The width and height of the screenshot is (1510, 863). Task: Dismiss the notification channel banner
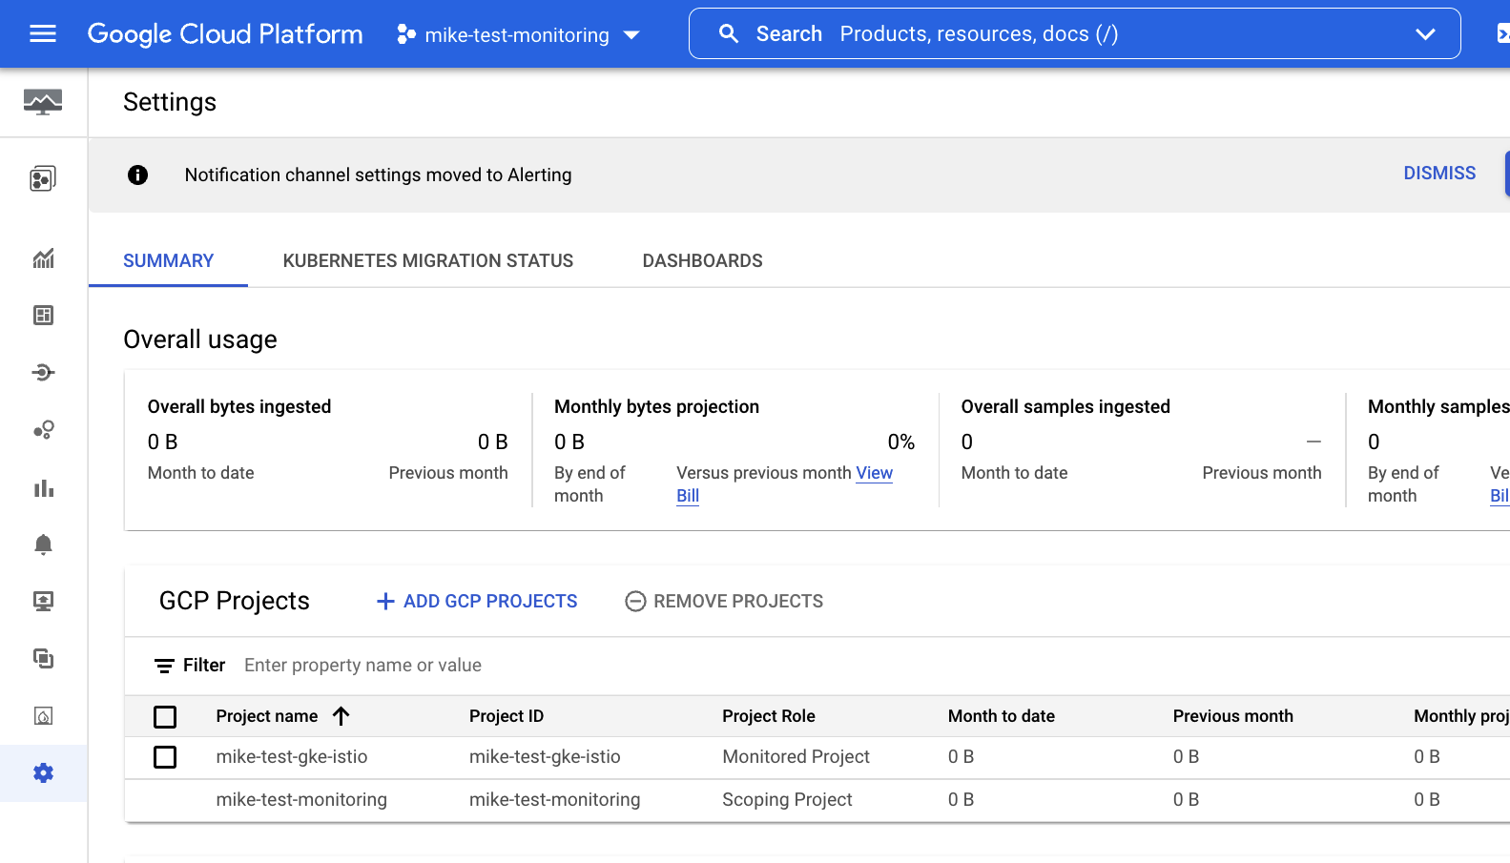click(1439, 174)
